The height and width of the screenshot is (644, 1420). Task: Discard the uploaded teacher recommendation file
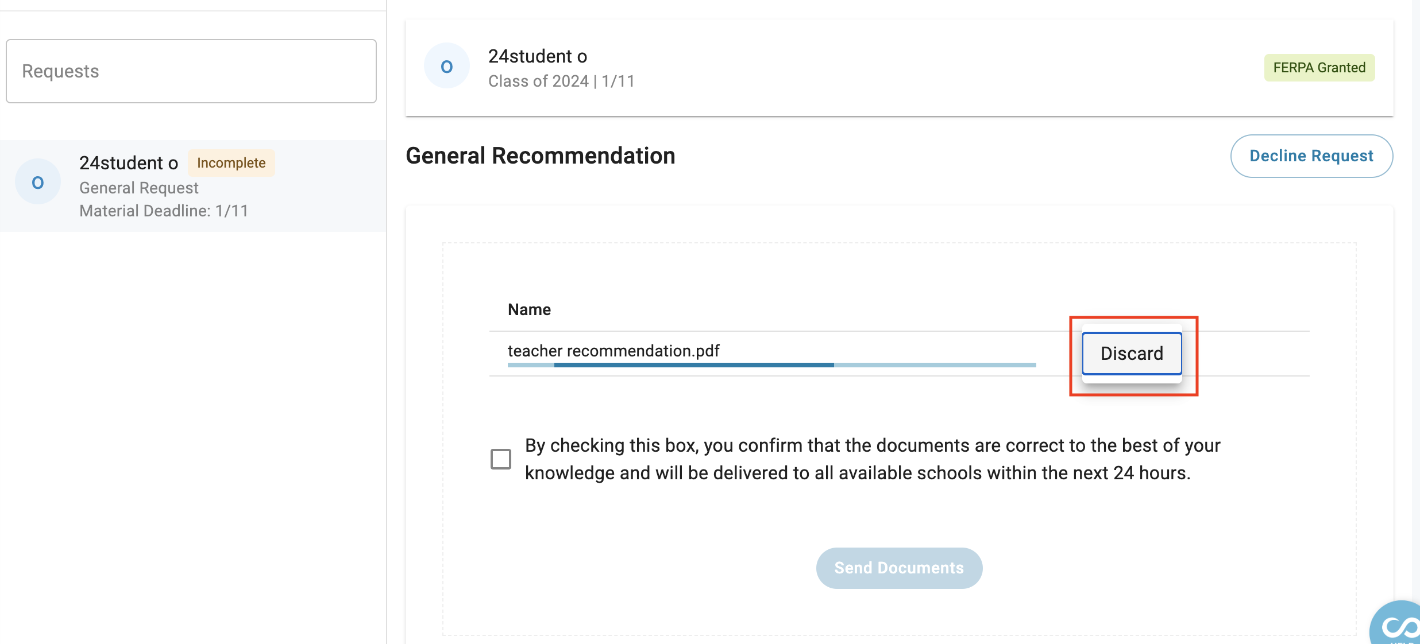(1132, 354)
